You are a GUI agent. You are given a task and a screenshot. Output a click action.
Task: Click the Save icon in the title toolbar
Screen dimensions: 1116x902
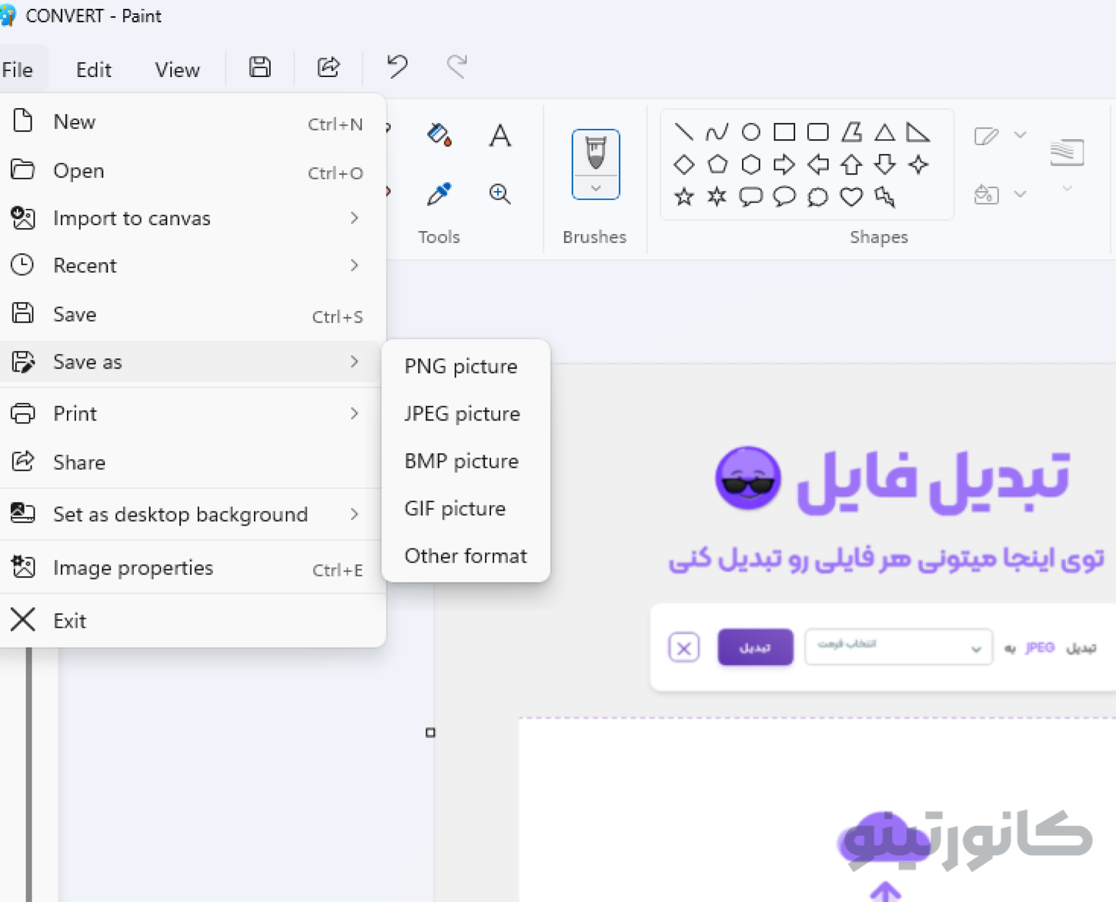point(260,67)
